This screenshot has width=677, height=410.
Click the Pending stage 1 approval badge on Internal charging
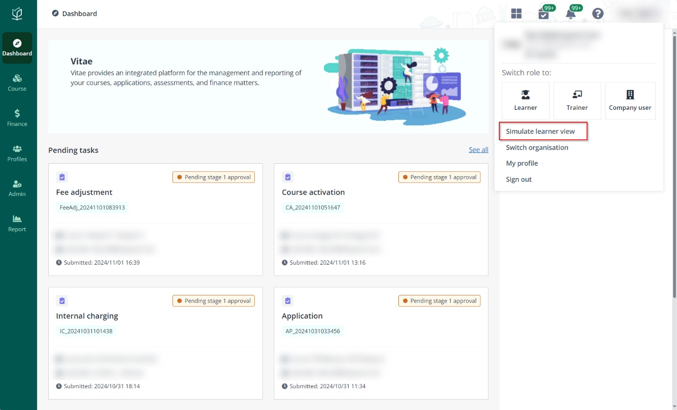point(214,301)
